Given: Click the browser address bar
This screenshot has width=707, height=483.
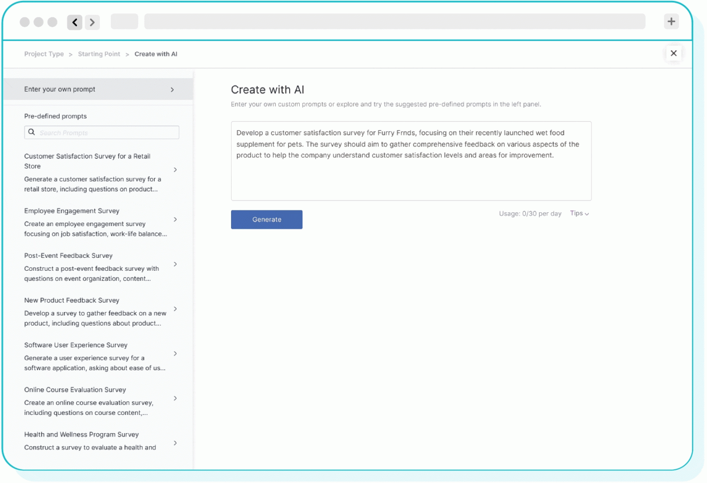Looking at the screenshot, I should click(394, 22).
